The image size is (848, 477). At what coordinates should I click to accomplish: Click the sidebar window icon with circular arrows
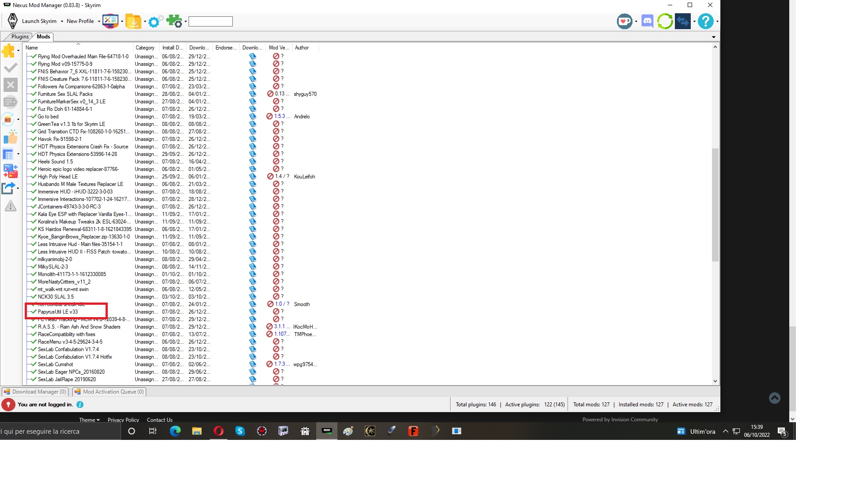coord(8,119)
